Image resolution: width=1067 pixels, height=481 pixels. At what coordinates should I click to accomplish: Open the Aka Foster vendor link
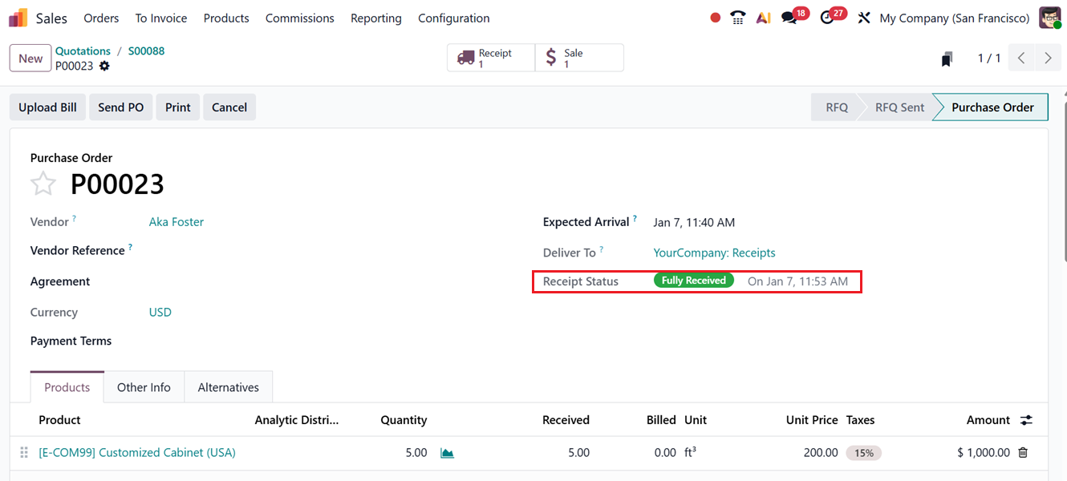pyautogui.click(x=176, y=222)
